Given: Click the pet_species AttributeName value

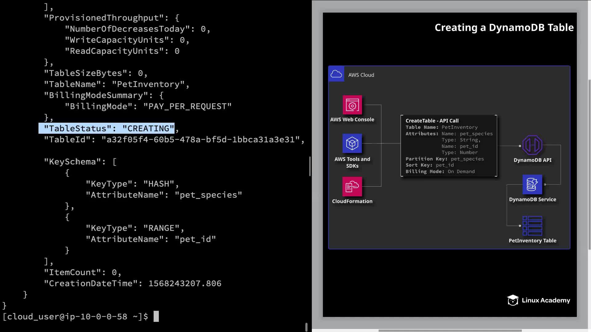Looking at the screenshot, I should pos(208,195).
